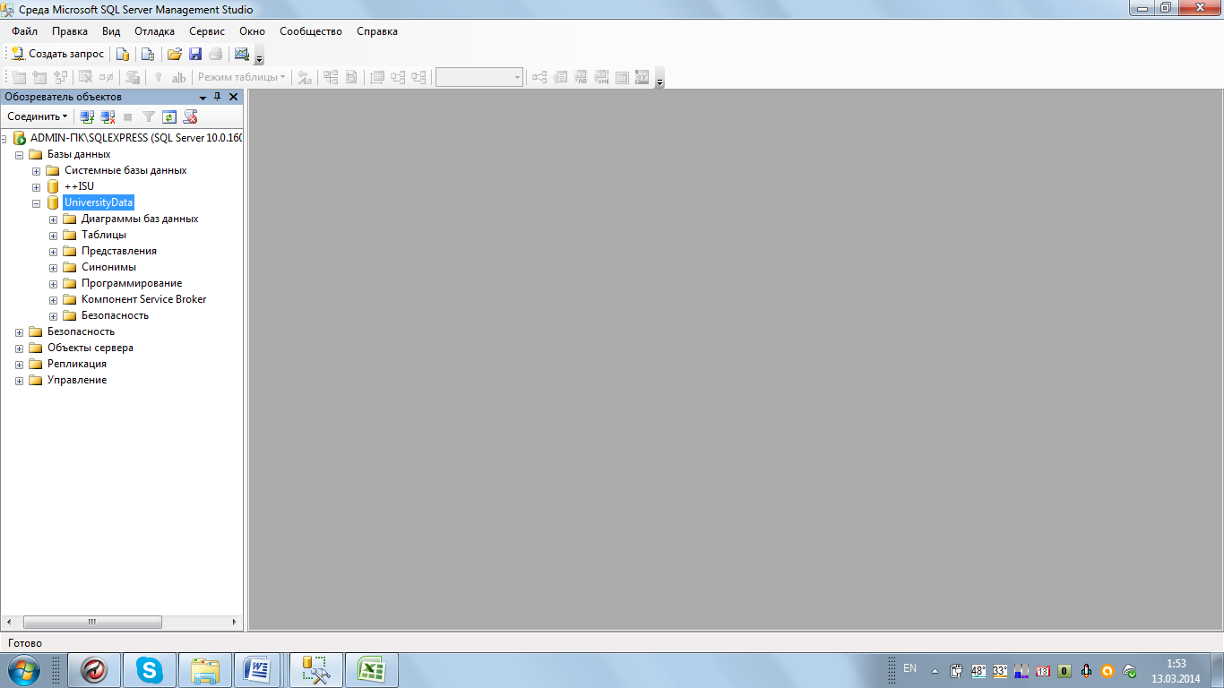Select the Управление node
The height and width of the screenshot is (688, 1224).
point(77,380)
